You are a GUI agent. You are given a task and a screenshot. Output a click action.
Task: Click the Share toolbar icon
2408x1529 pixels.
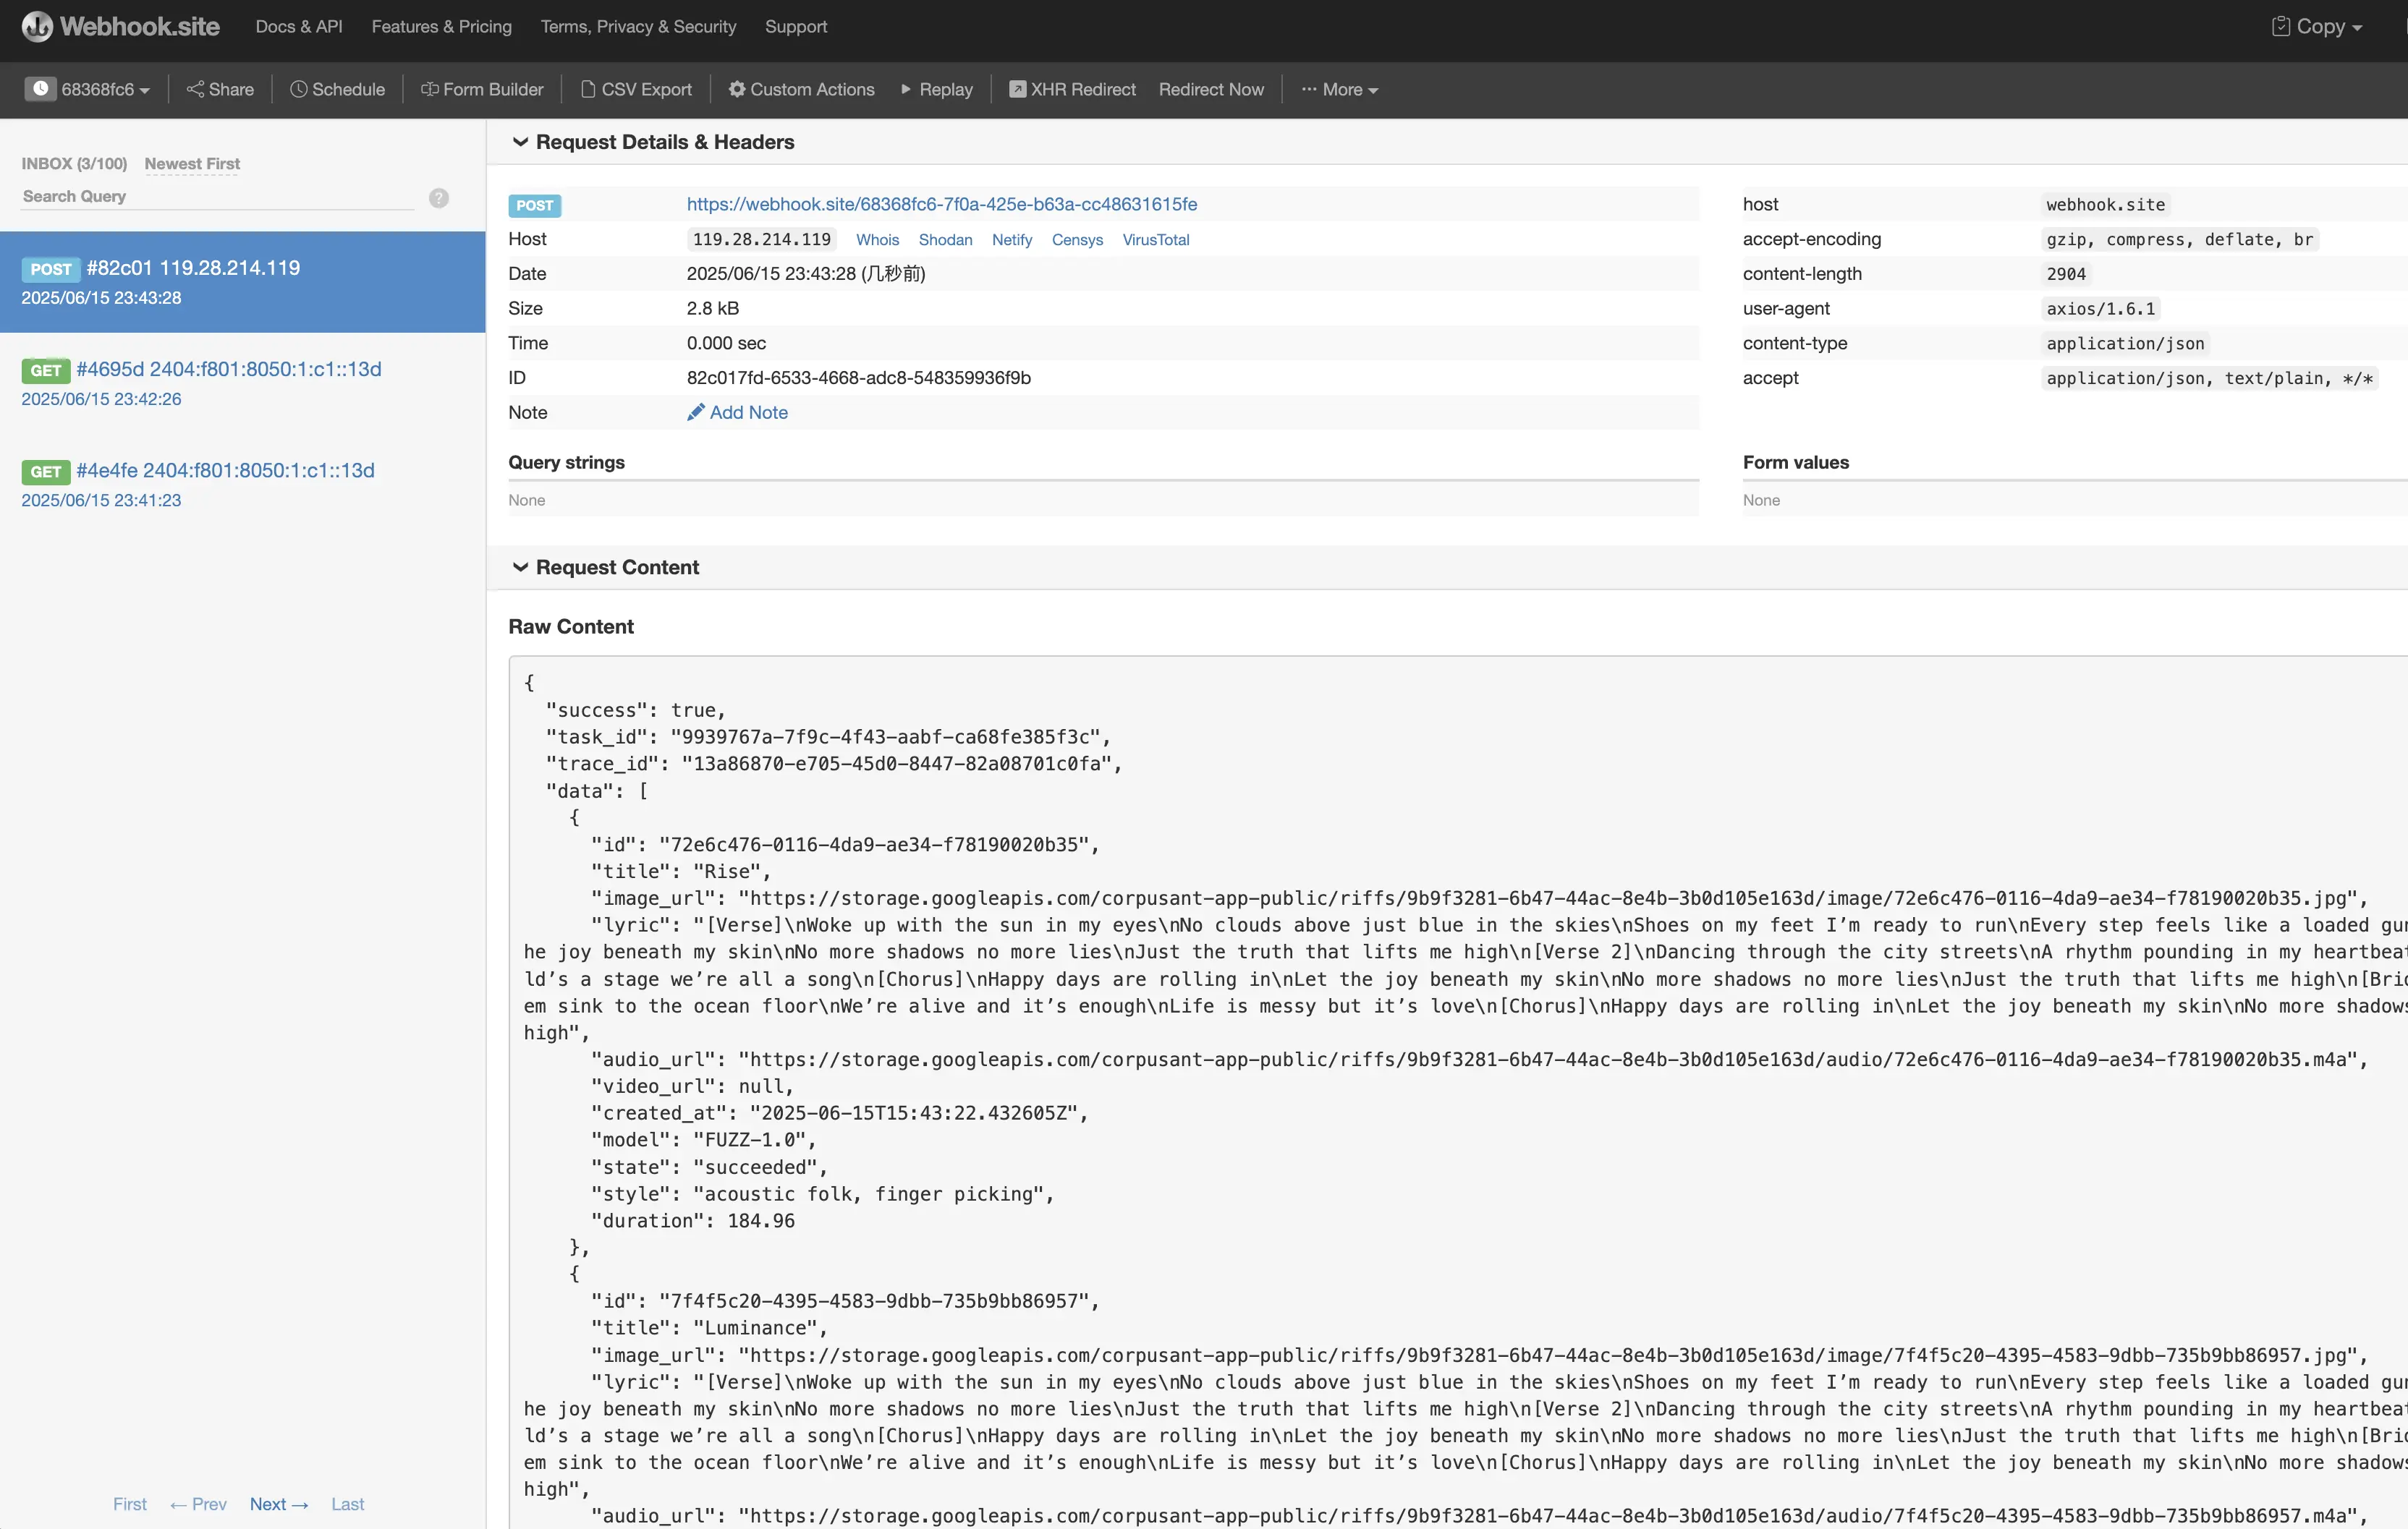point(195,89)
